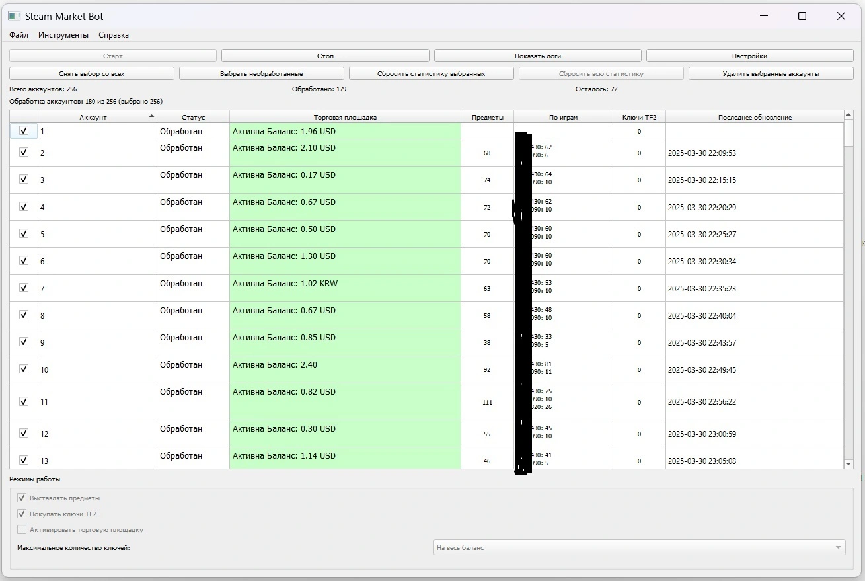The image size is (865, 581).
Task: Toggle the checkbox for account 4
Action: pos(24,206)
